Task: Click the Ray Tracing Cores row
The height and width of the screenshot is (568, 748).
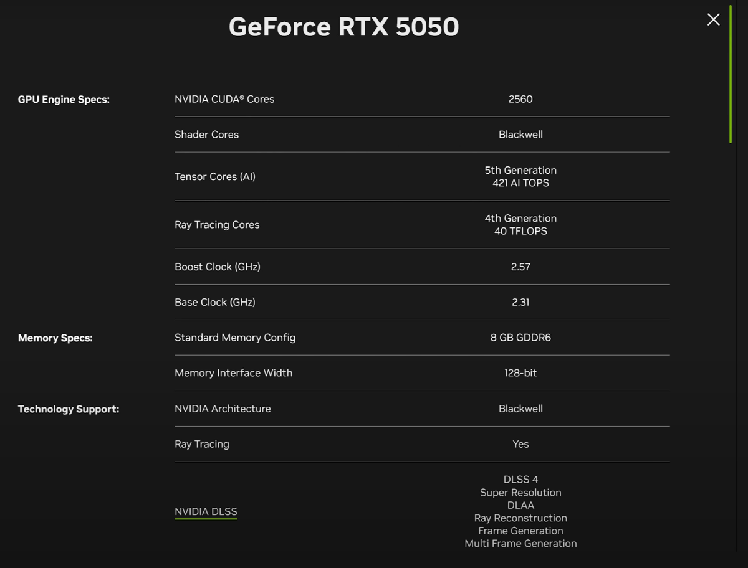Action: pos(217,224)
